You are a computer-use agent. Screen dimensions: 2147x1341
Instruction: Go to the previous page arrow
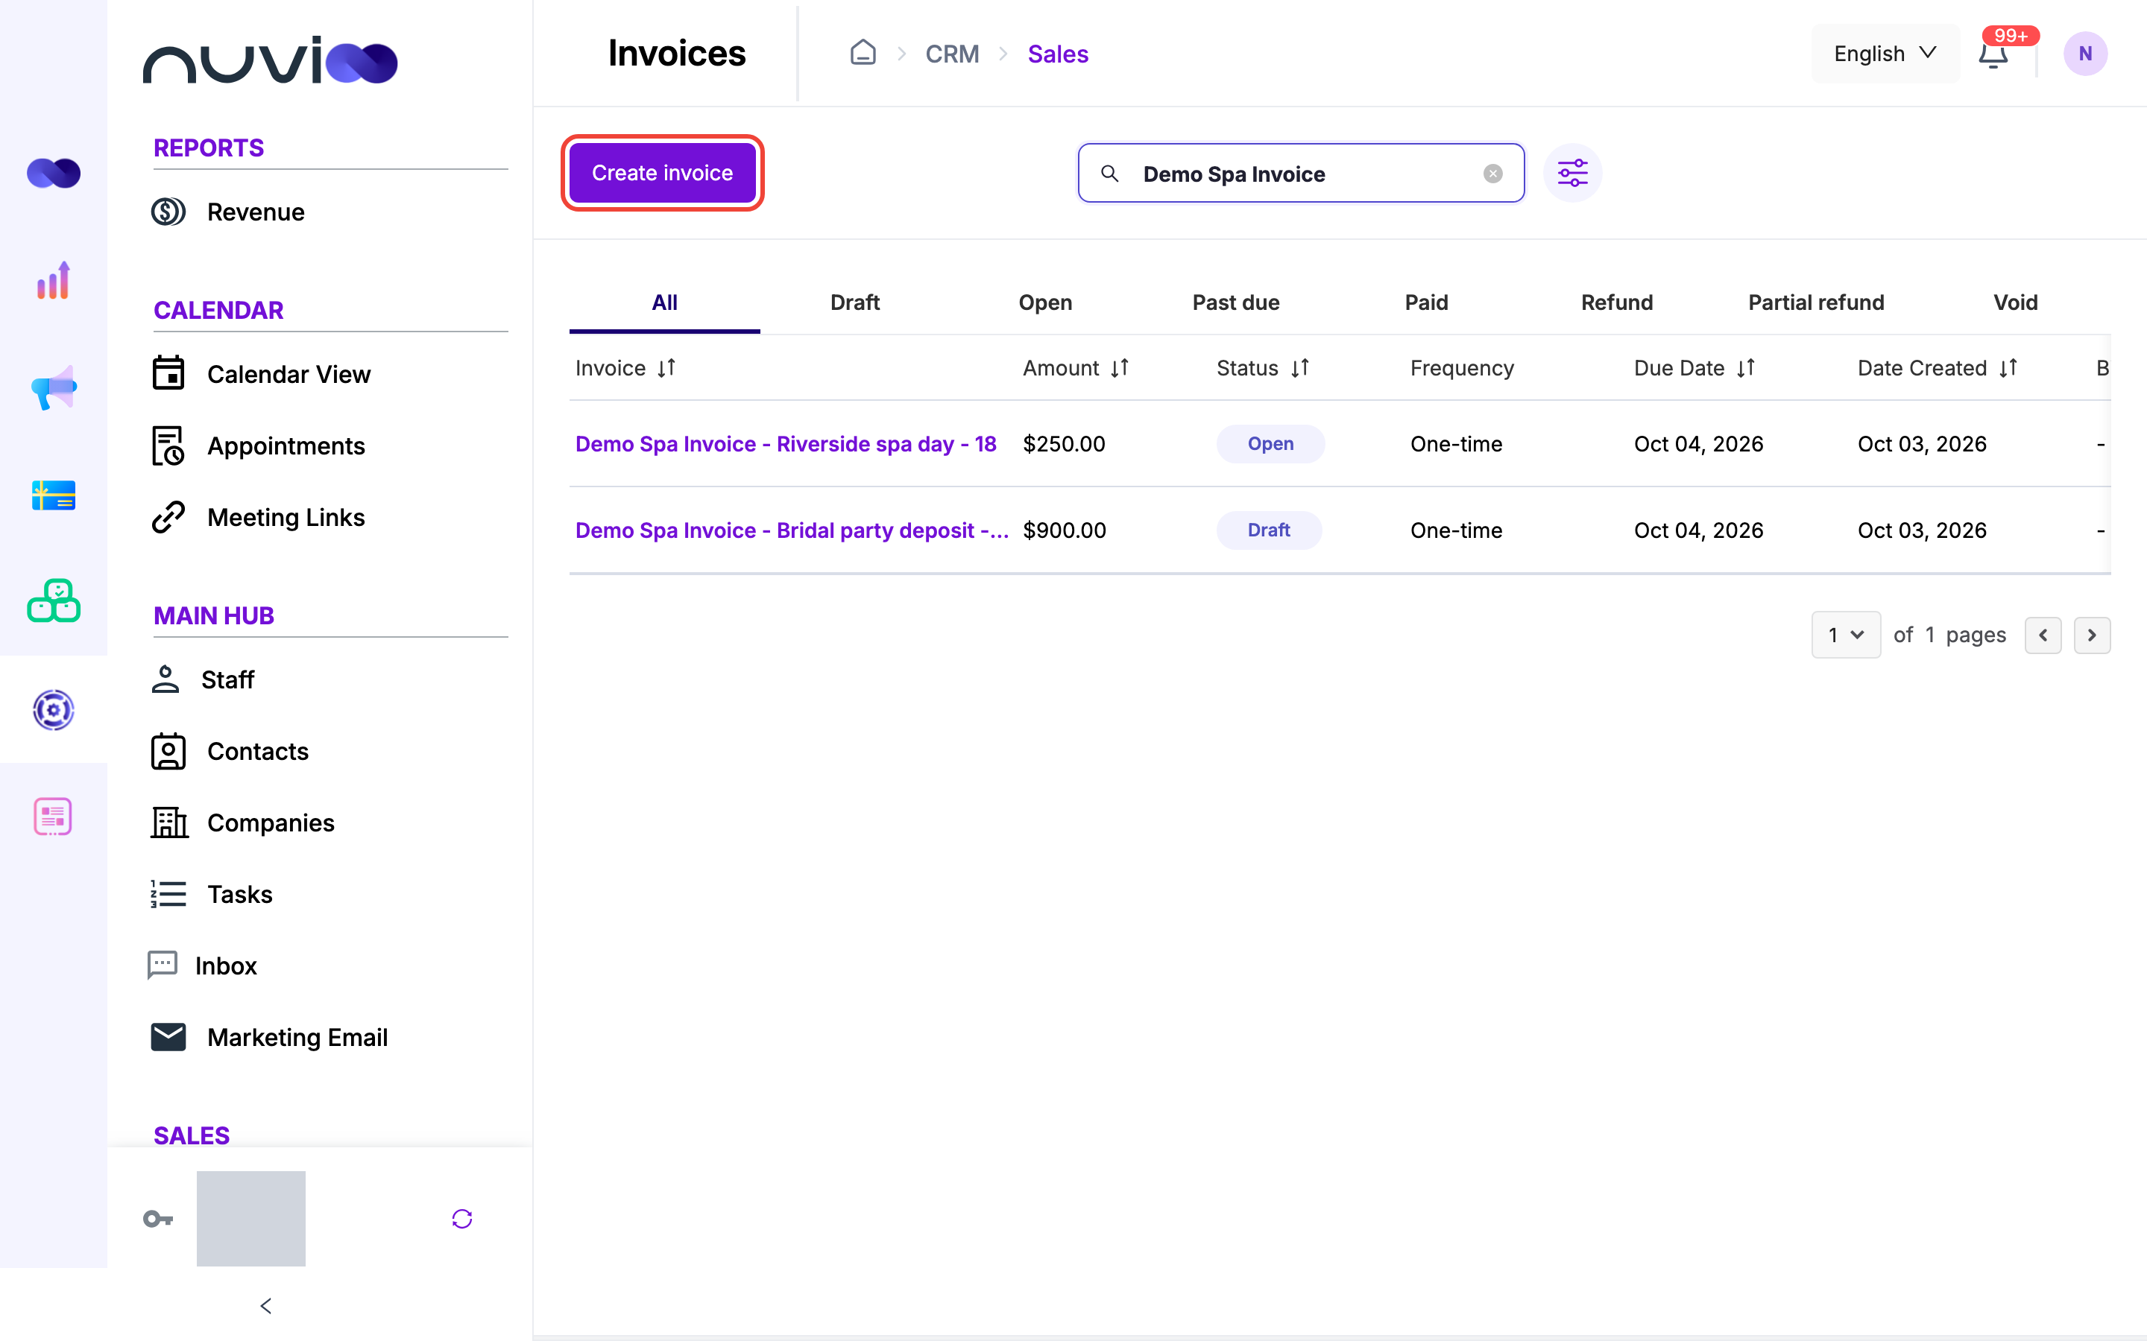2043,635
